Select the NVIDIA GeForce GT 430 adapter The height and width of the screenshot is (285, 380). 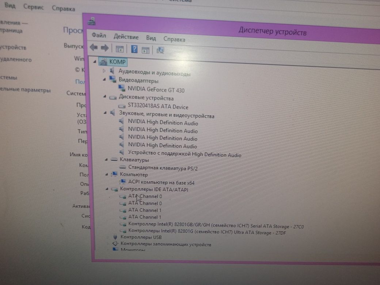(156, 90)
